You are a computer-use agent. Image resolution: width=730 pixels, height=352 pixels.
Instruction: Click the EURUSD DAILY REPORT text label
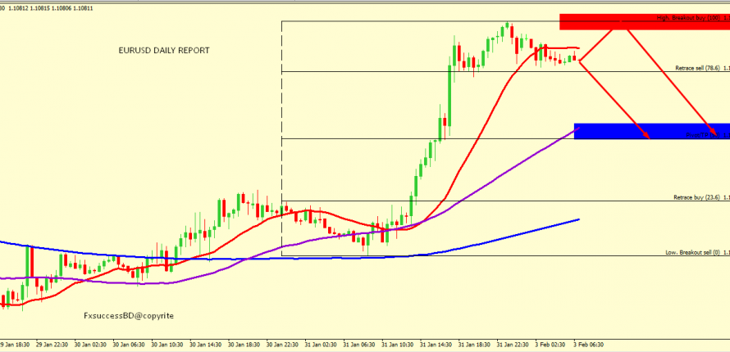164,51
